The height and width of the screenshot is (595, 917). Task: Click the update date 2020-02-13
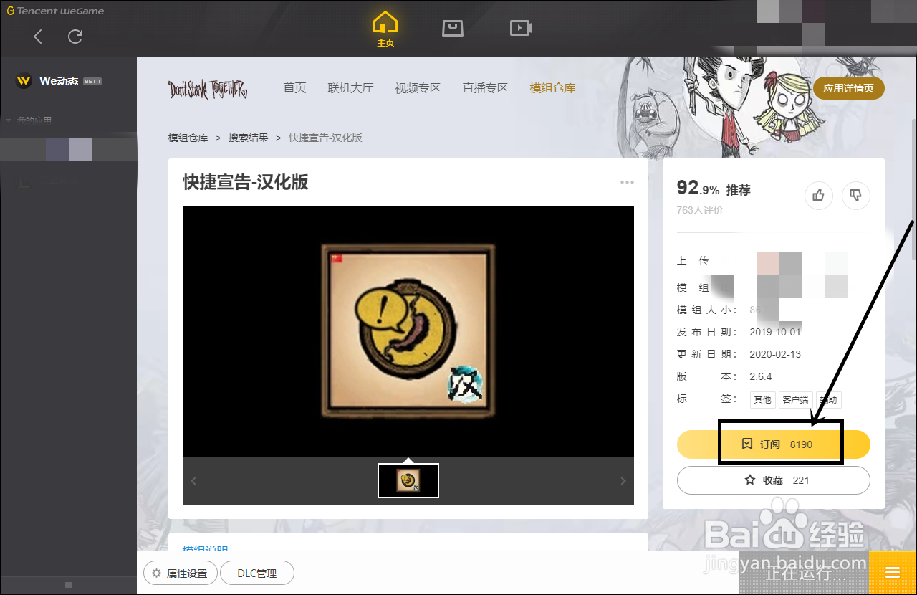click(x=775, y=354)
